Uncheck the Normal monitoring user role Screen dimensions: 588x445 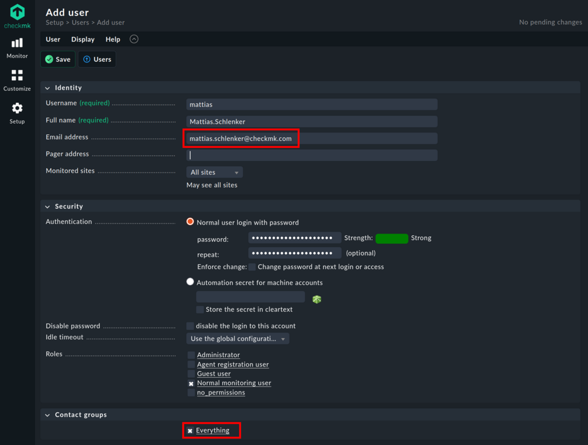point(191,383)
